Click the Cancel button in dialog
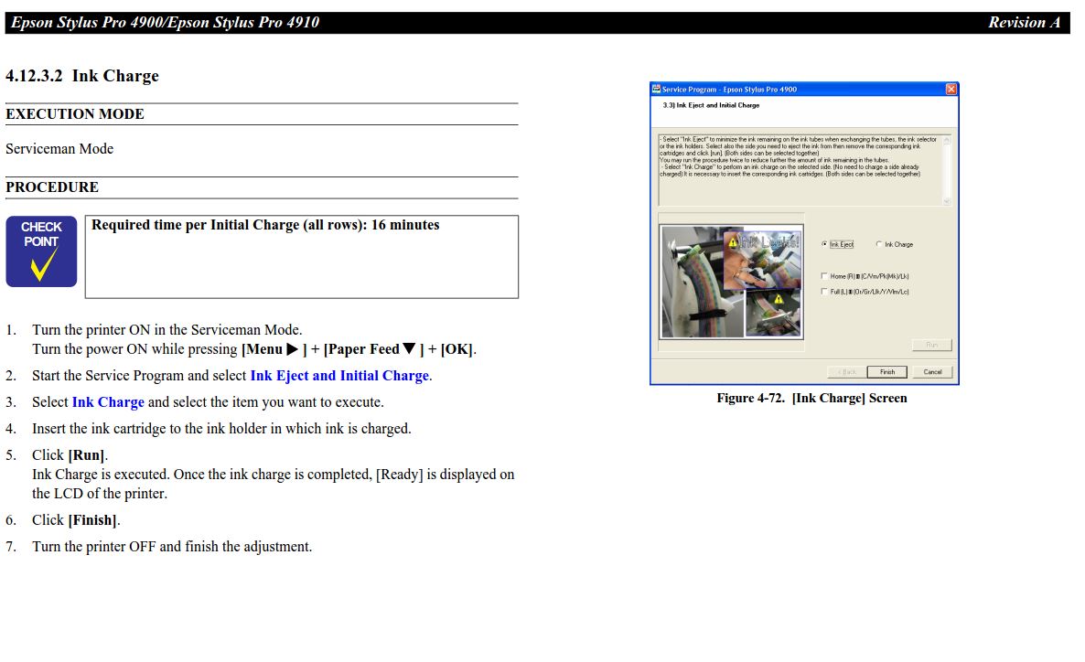 [x=932, y=372]
